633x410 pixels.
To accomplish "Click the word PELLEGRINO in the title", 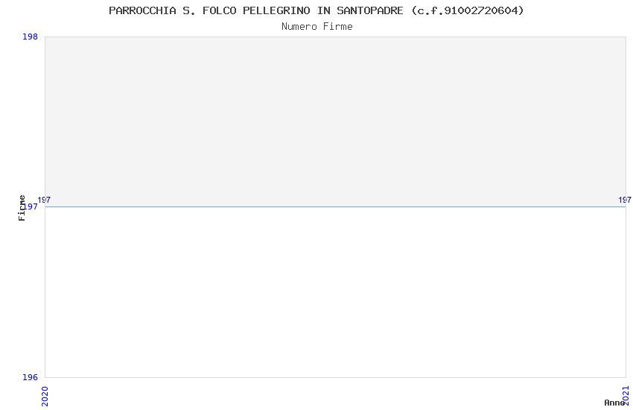I will pos(276,10).
